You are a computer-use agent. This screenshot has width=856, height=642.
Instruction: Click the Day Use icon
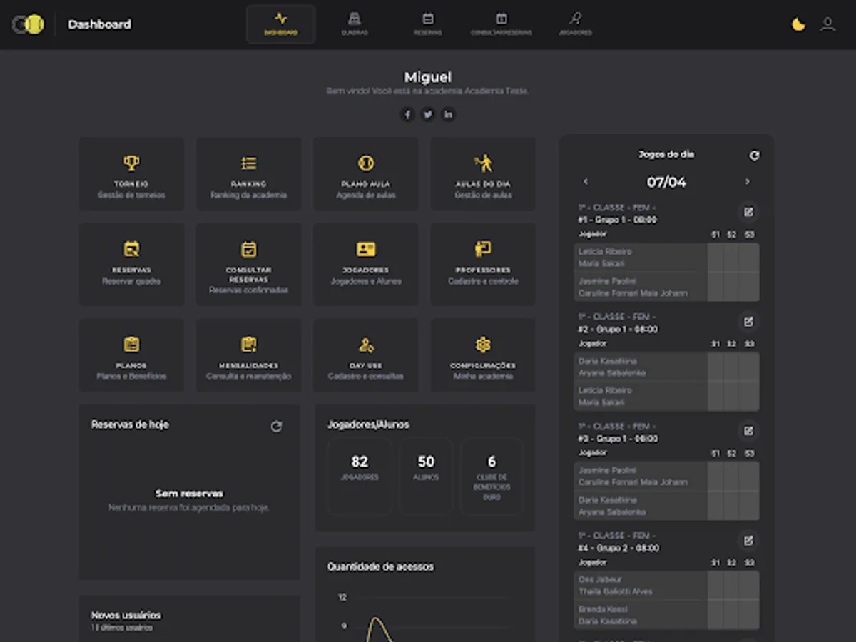pos(365,345)
